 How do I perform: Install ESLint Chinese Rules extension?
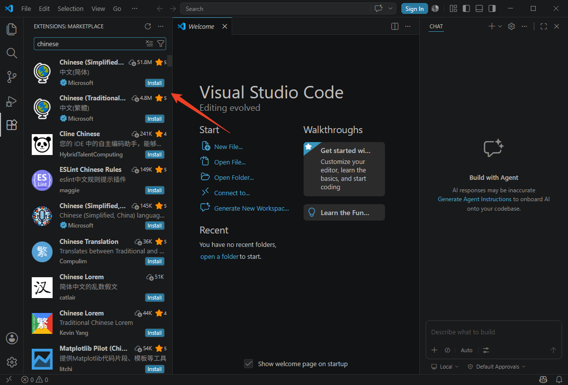[x=155, y=190]
